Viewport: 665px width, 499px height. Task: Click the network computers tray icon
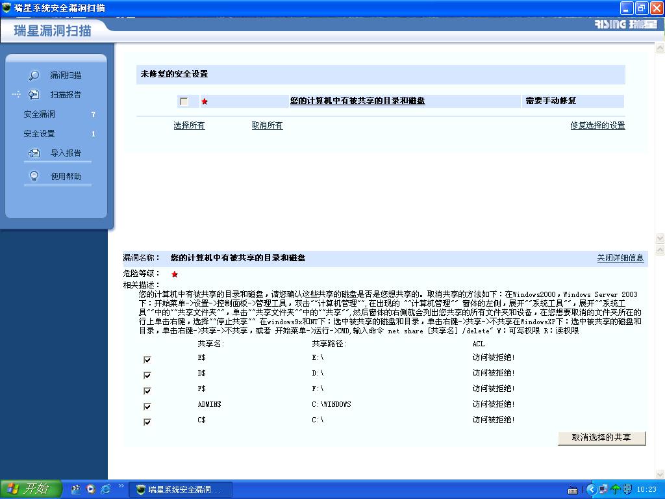[604, 490]
